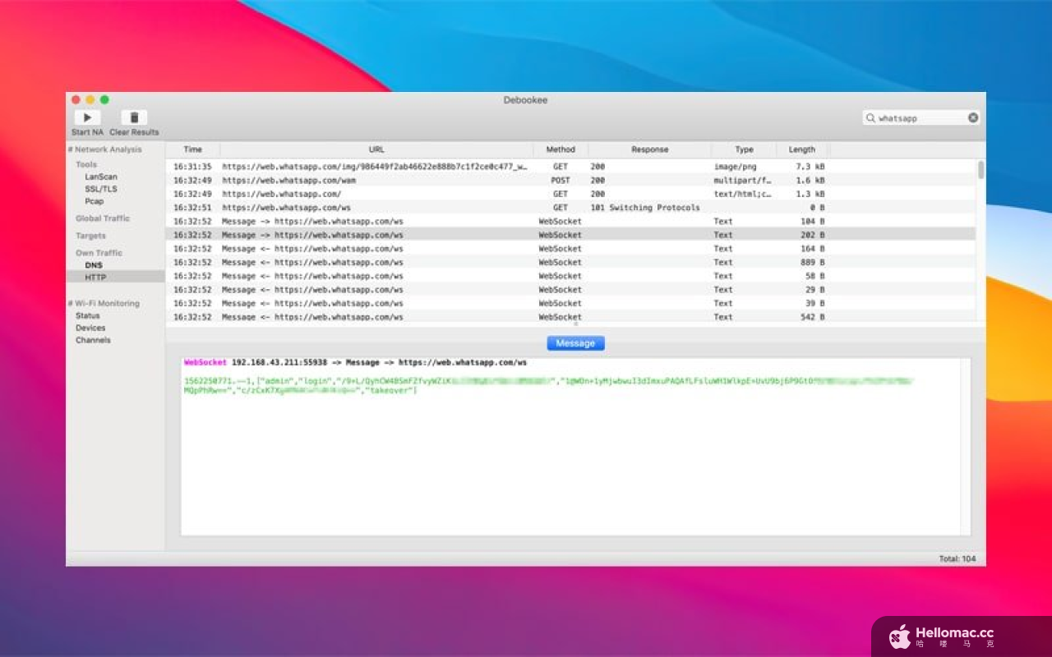Sort by Length column header
The image size is (1052, 657).
click(x=802, y=149)
